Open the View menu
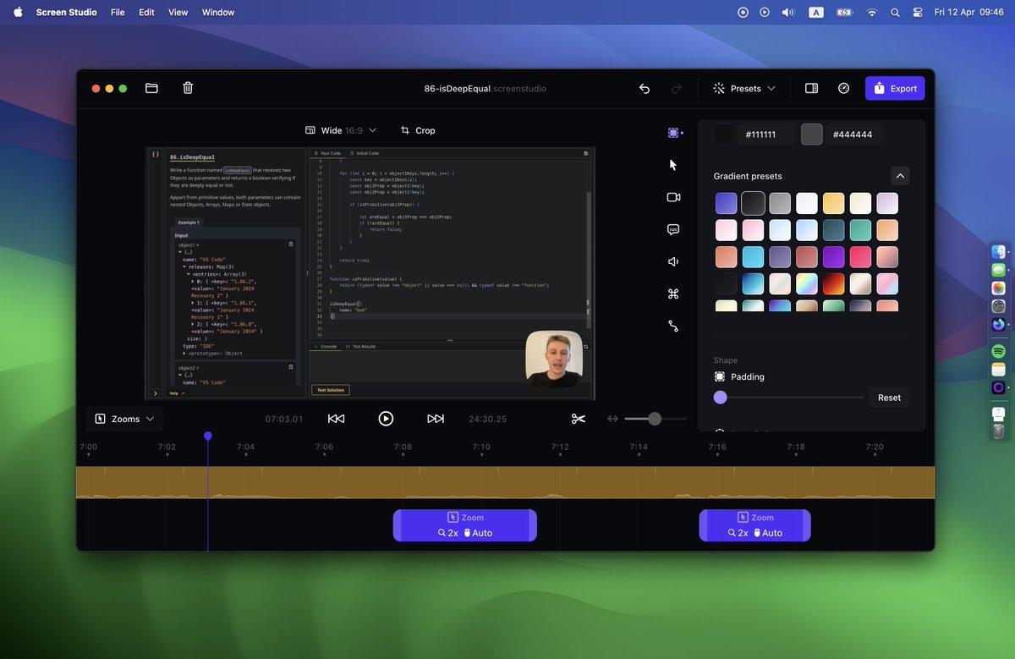The image size is (1015, 659). pyautogui.click(x=178, y=13)
